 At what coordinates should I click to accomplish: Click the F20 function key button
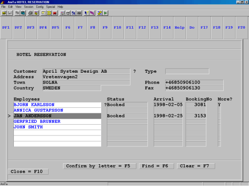pyautogui.click(x=242, y=28)
